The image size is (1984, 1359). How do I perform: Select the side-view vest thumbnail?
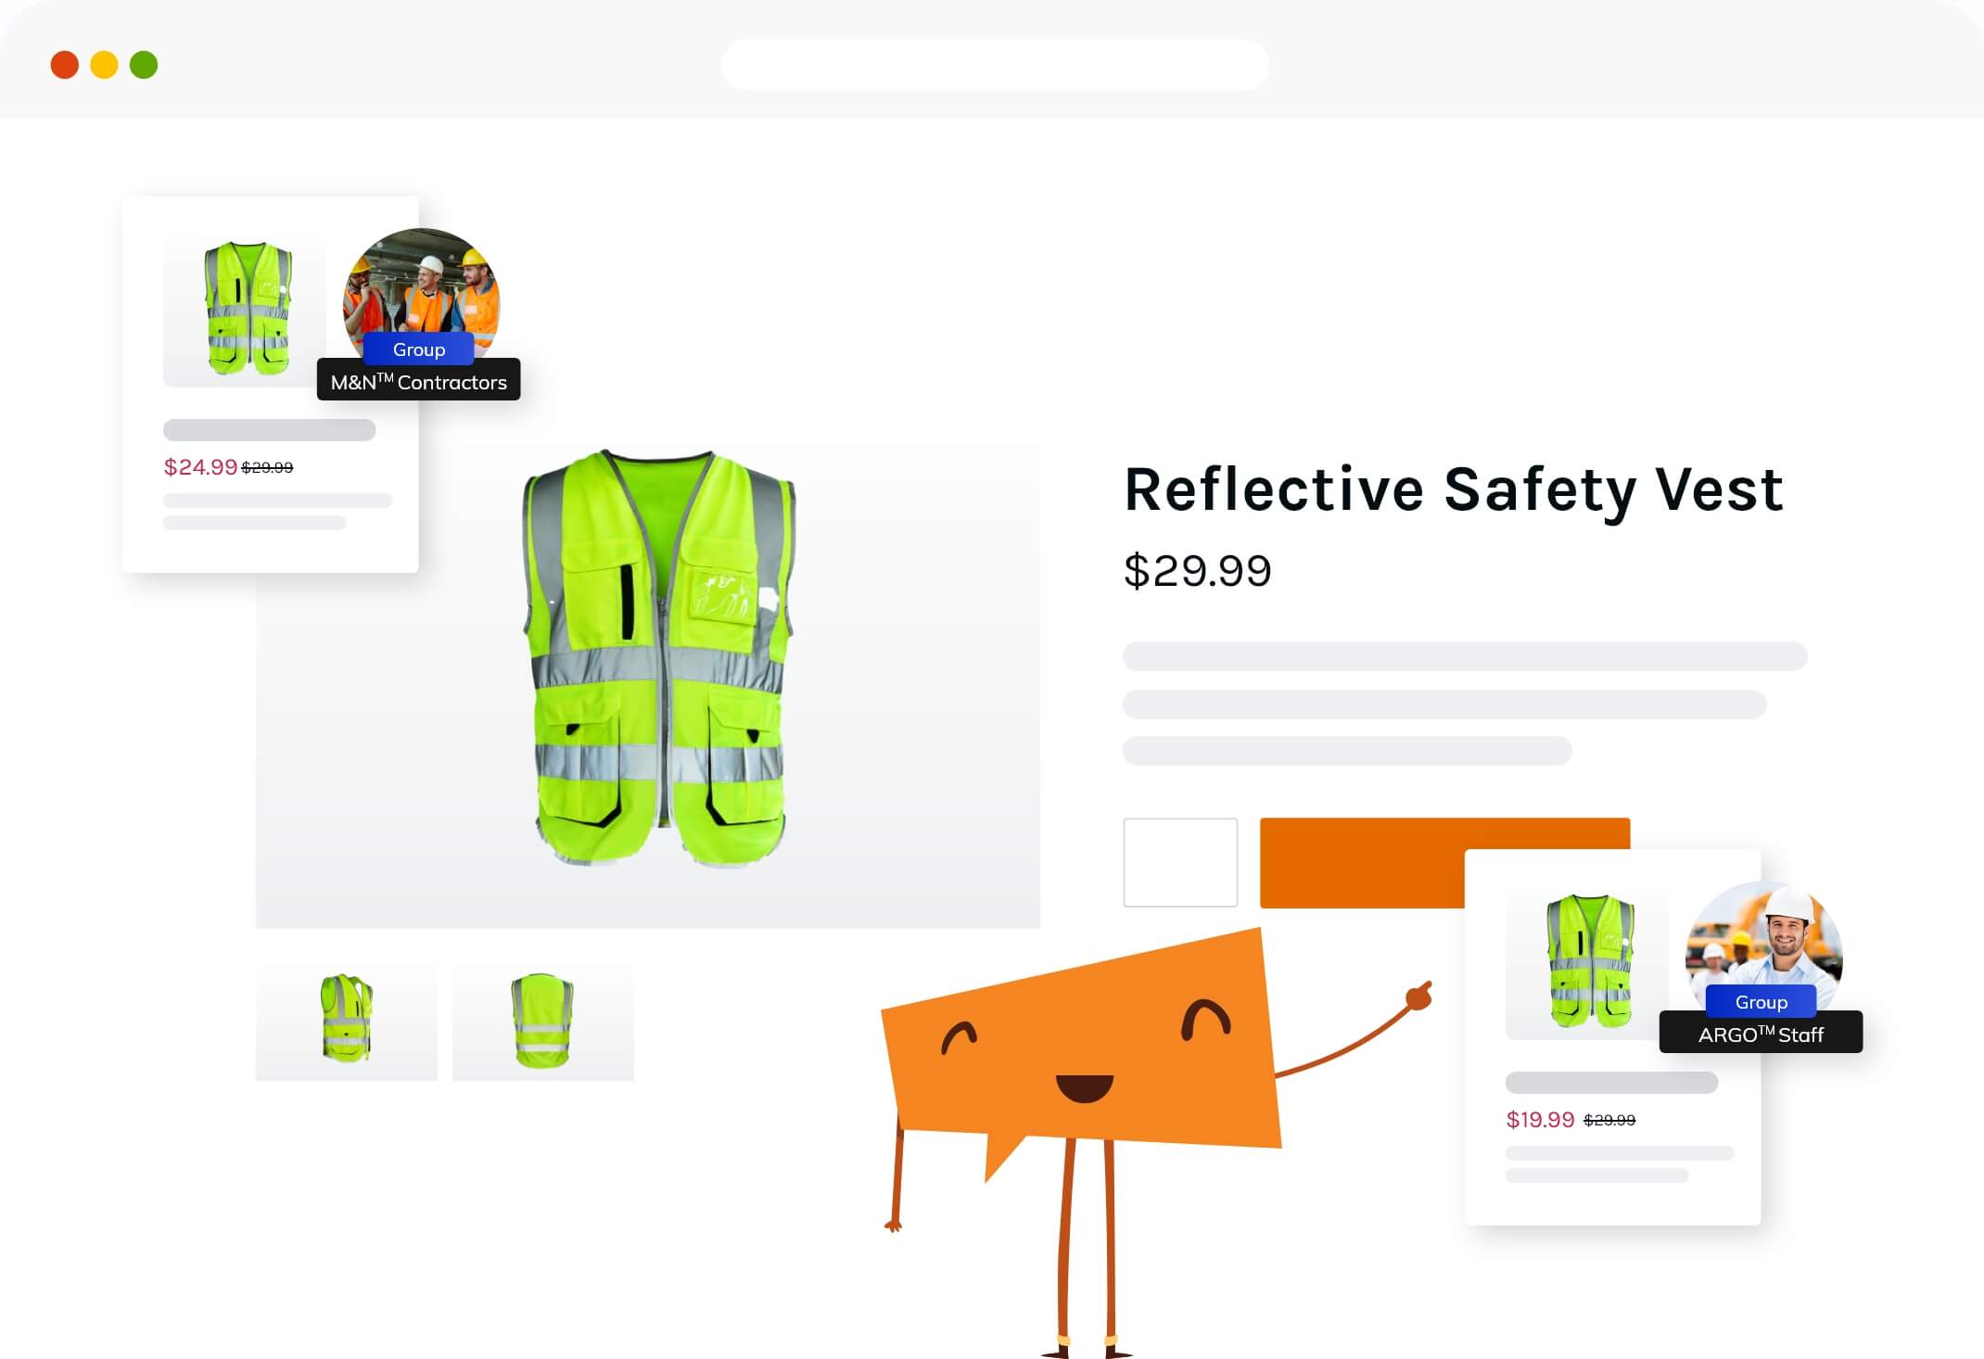click(x=346, y=1021)
